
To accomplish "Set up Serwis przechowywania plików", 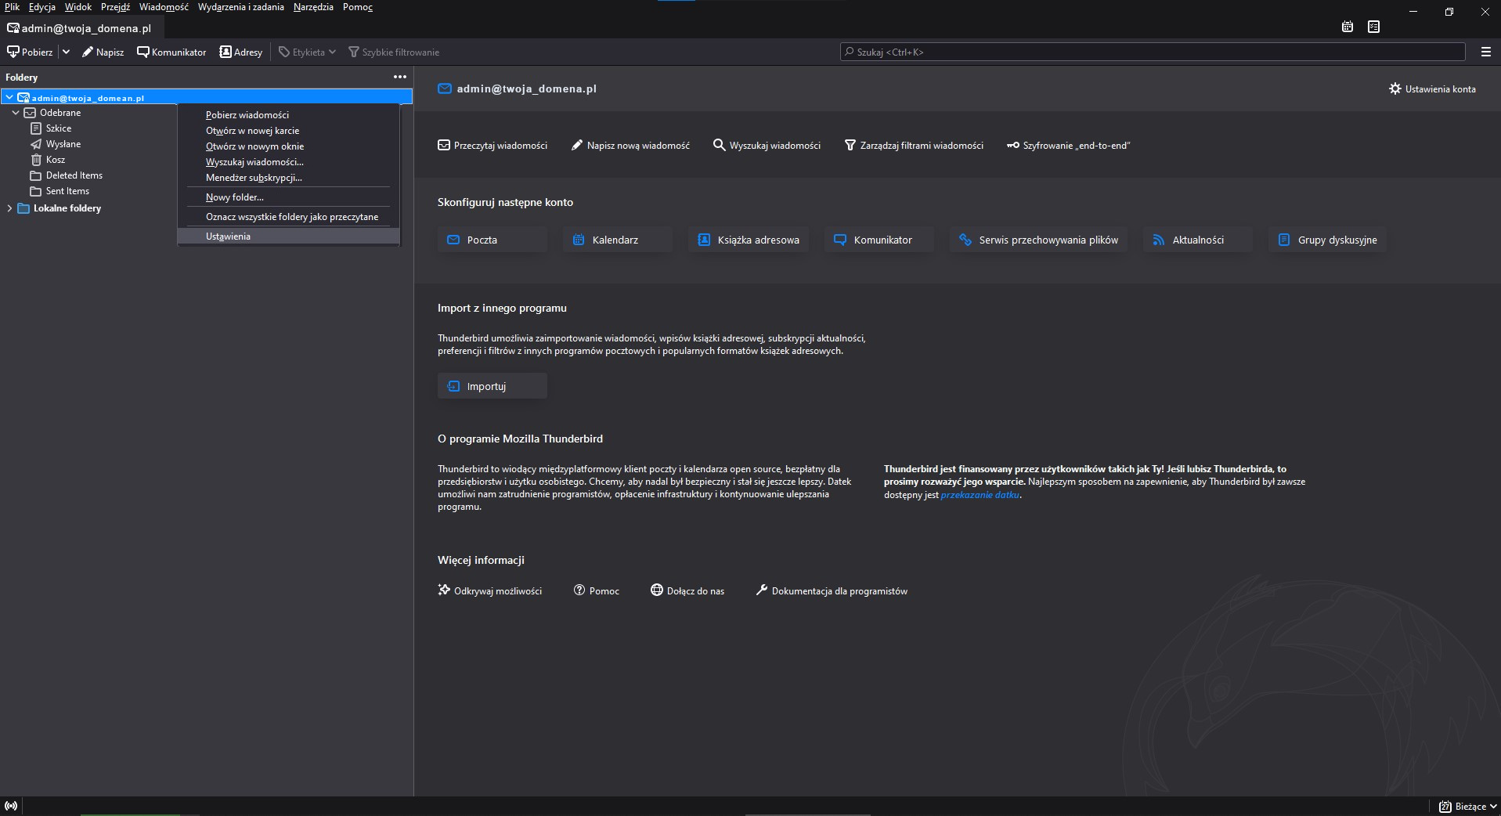I will coord(1038,240).
